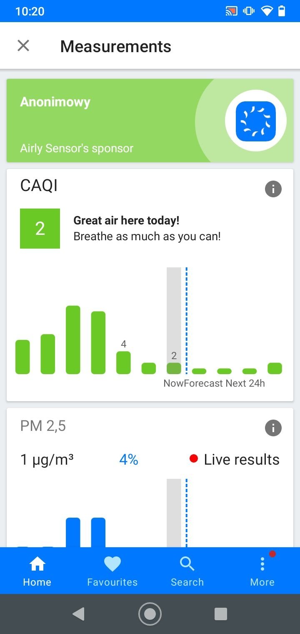
Task: Select the last CAQI forecast bar
Action: pyautogui.click(x=275, y=368)
